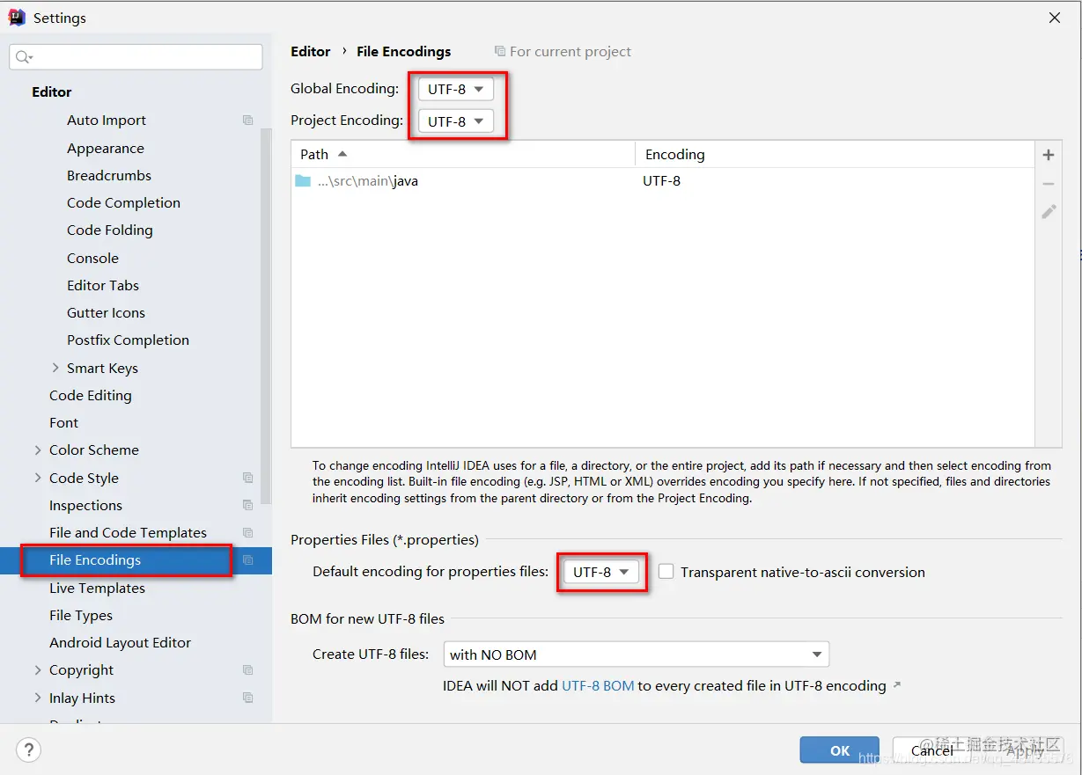Click Editor in the breadcrumb path
Image resolution: width=1082 pixels, height=775 pixels.
[311, 51]
